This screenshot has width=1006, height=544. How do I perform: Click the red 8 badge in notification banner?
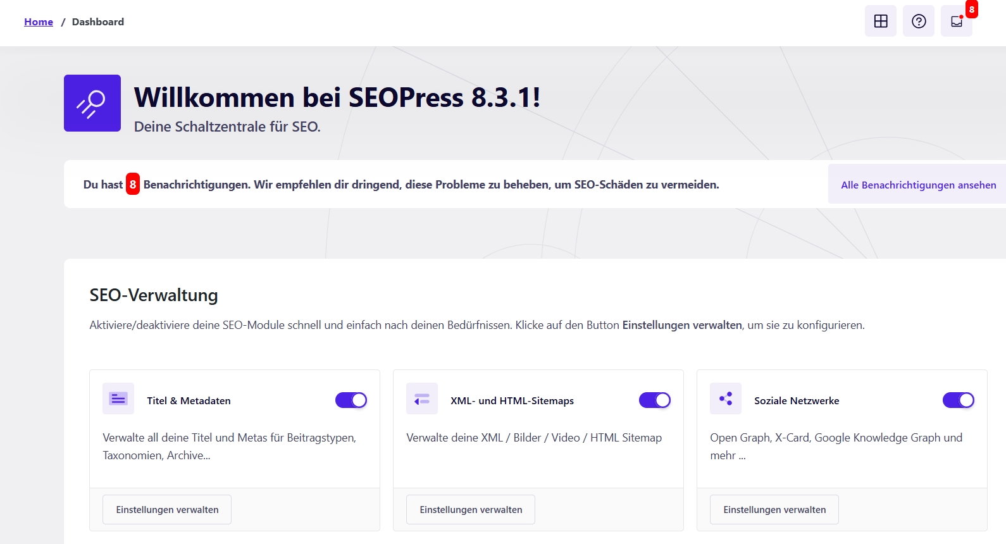pyautogui.click(x=133, y=184)
